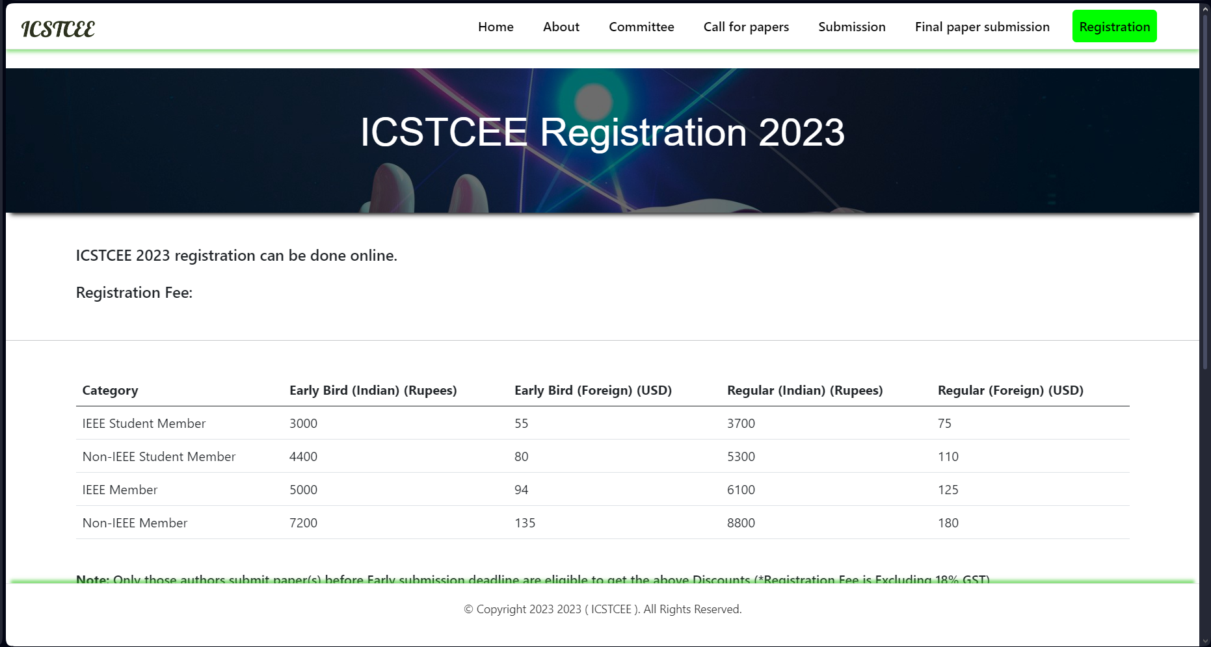Click the copyright footer text
The height and width of the screenshot is (647, 1211).
point(602,609)
